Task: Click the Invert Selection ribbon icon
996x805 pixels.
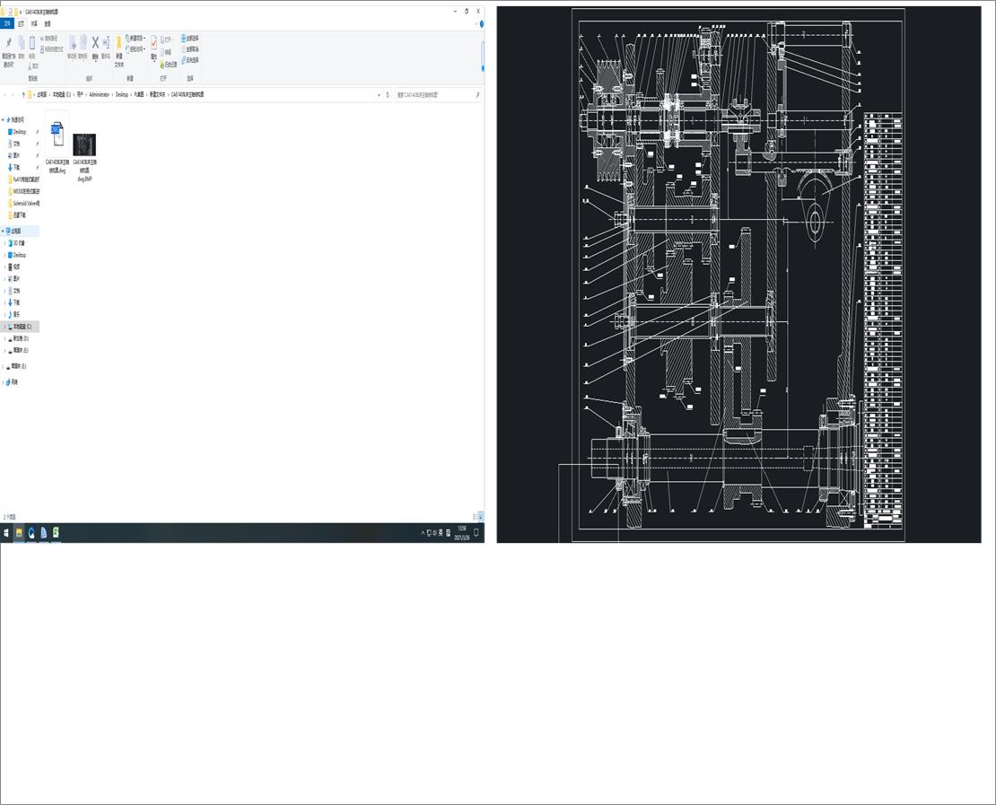Action: (185, 61)
